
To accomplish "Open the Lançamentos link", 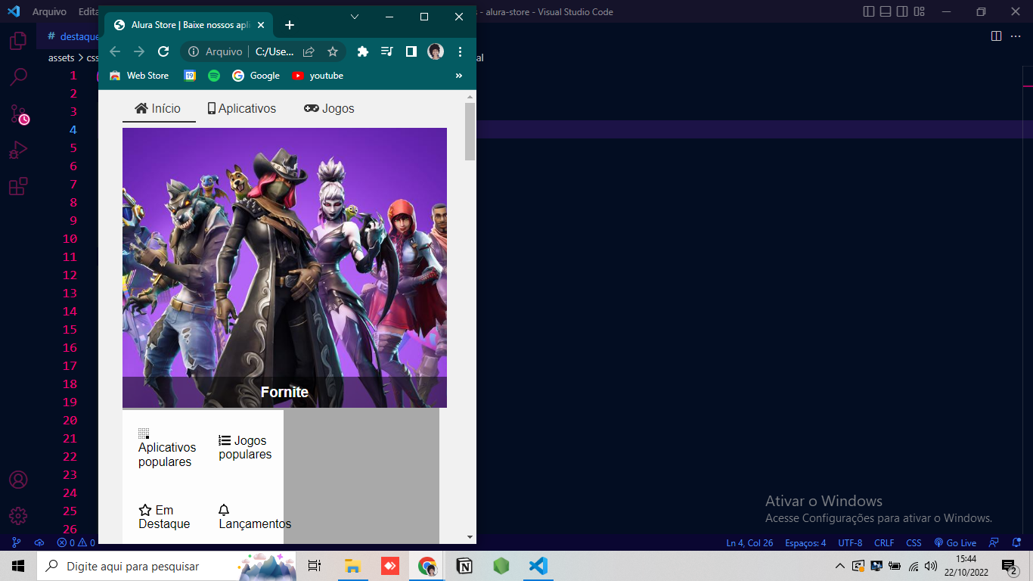I will coord(255,517).
